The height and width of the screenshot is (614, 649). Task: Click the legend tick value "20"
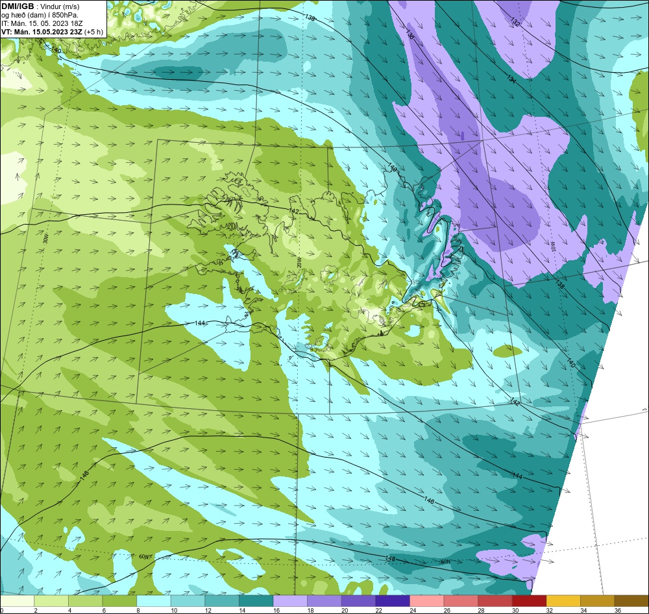[345, 610]
